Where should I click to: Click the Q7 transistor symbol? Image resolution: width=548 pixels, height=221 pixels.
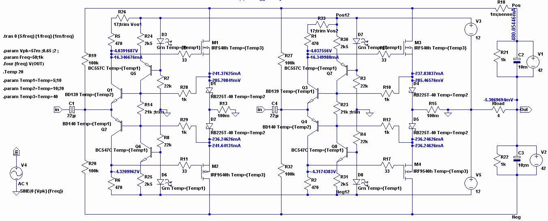point(343,71)
